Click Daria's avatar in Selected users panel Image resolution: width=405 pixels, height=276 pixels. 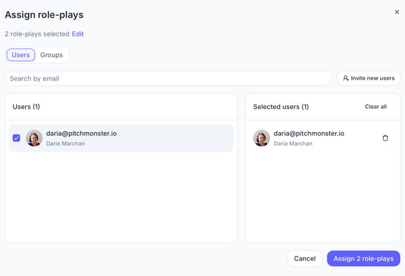click(261, 138)
